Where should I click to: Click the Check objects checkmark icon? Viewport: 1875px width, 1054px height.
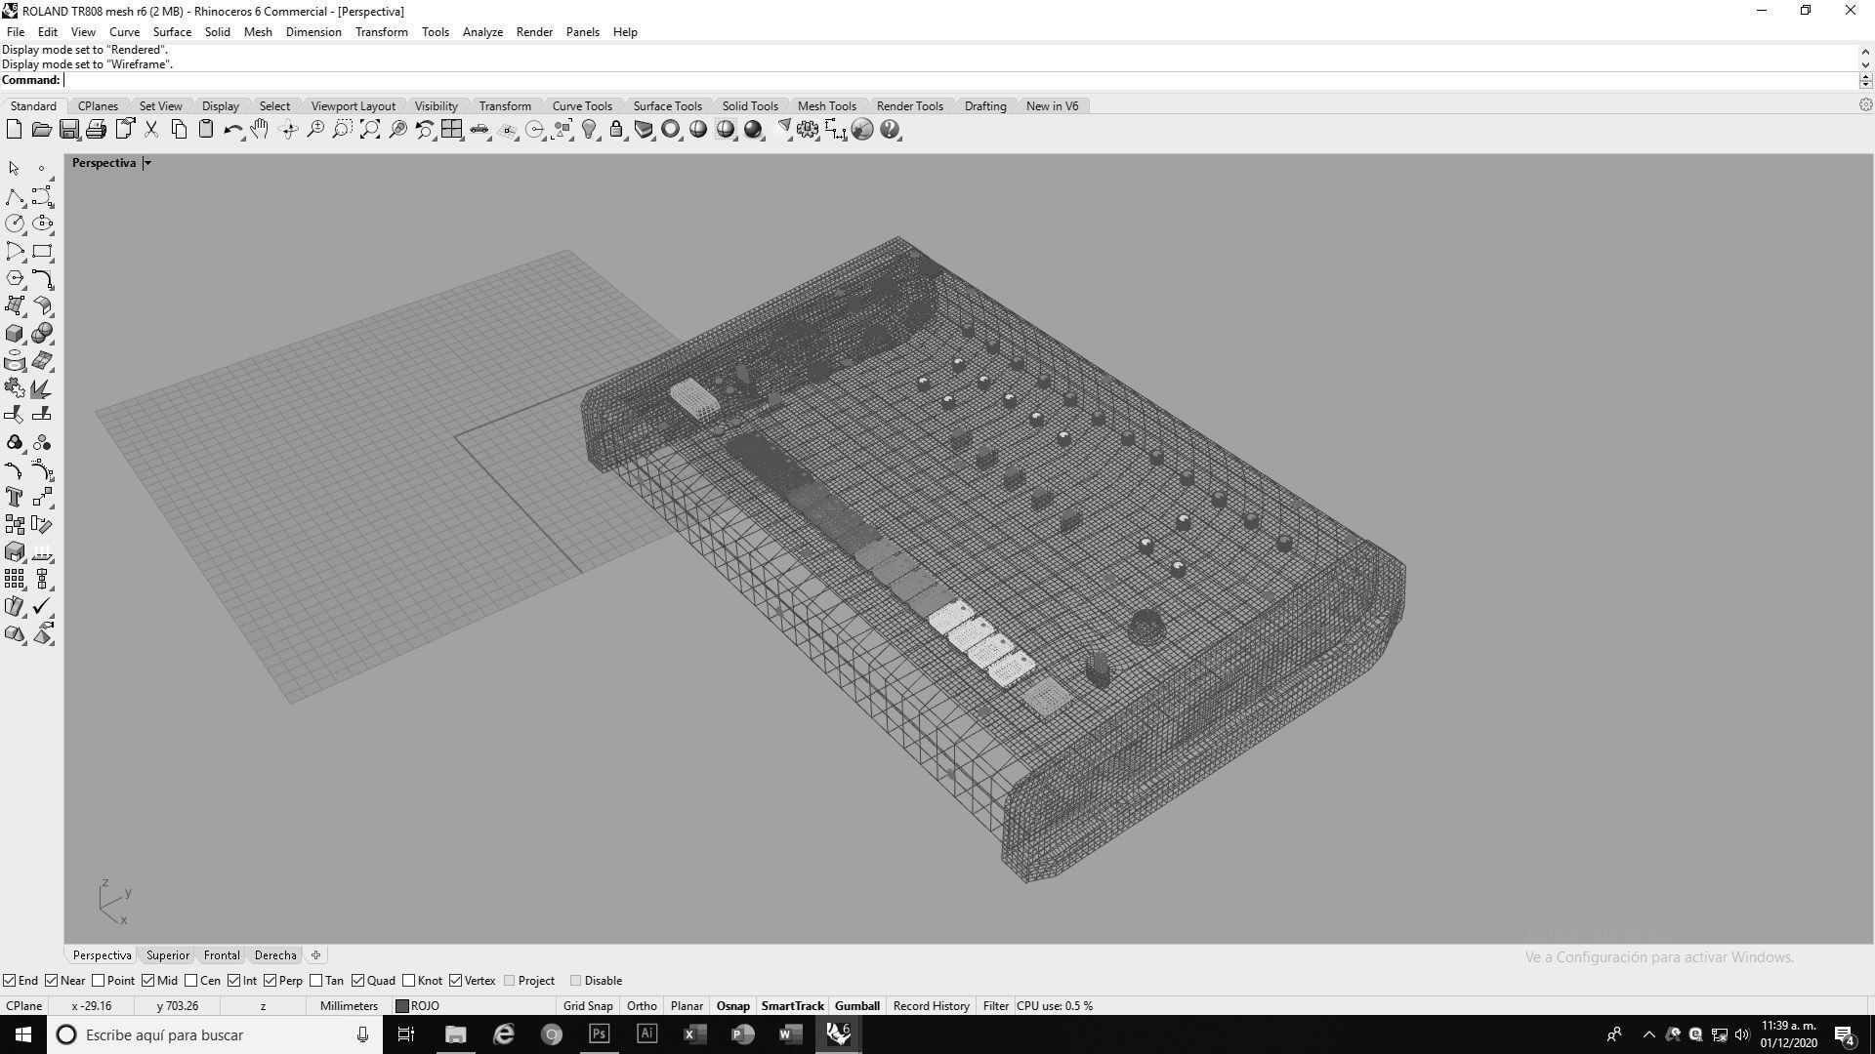pos(42,607)
